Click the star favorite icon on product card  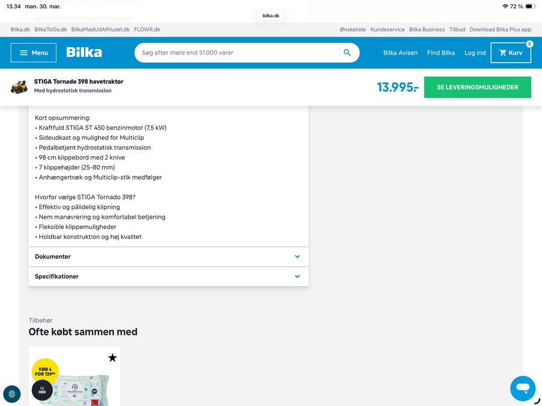point(112,358)
